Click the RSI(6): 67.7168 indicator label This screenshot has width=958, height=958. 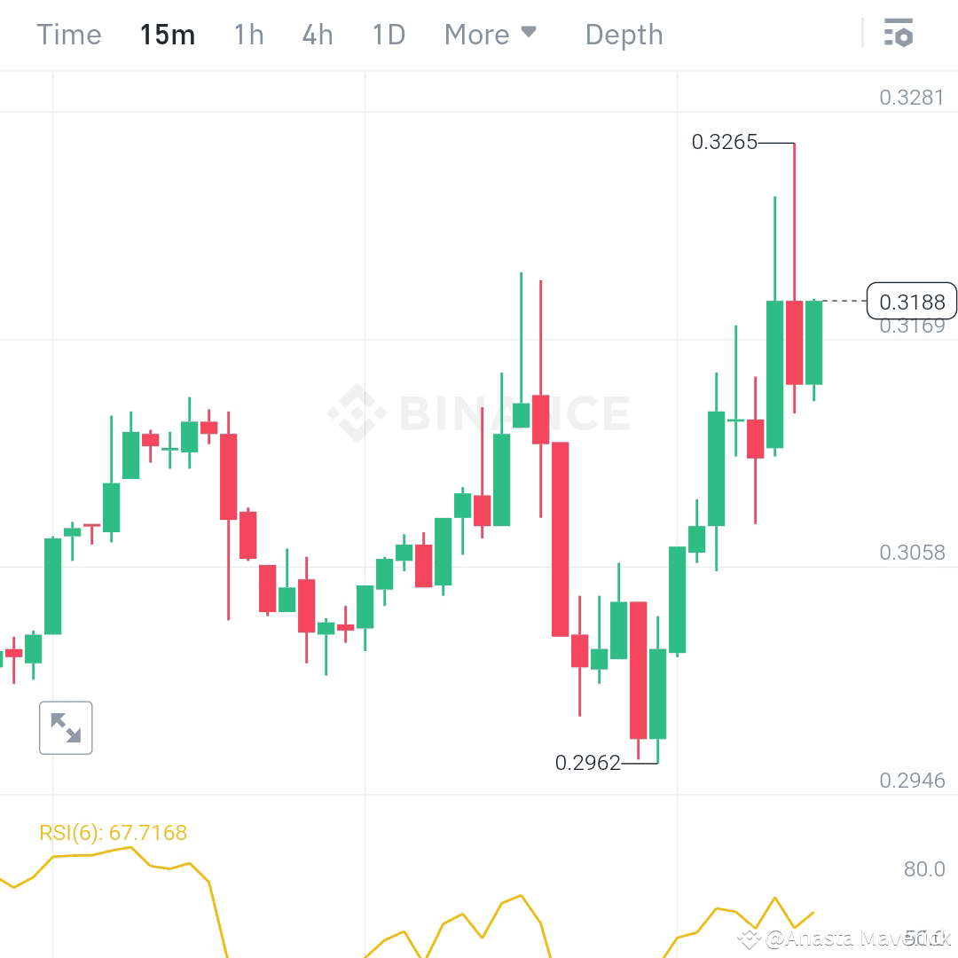click(x=112, y=832)
